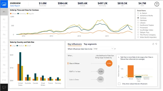Click the Economy legend swatch in line chart
Image resolution: width=163 pixels, height=91 pixels.
[18, 13]
